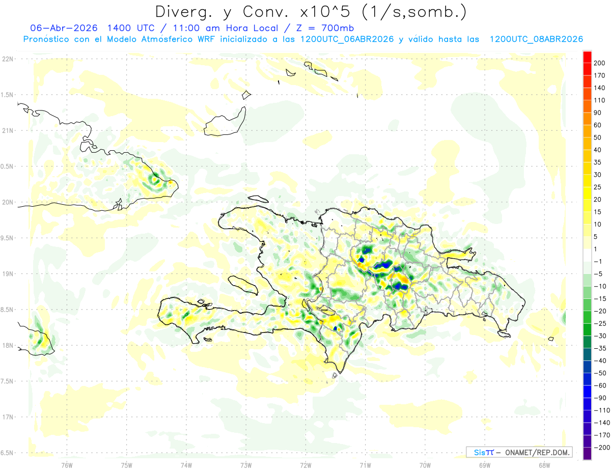Click the Great Inagua island outline

point(224,122)
